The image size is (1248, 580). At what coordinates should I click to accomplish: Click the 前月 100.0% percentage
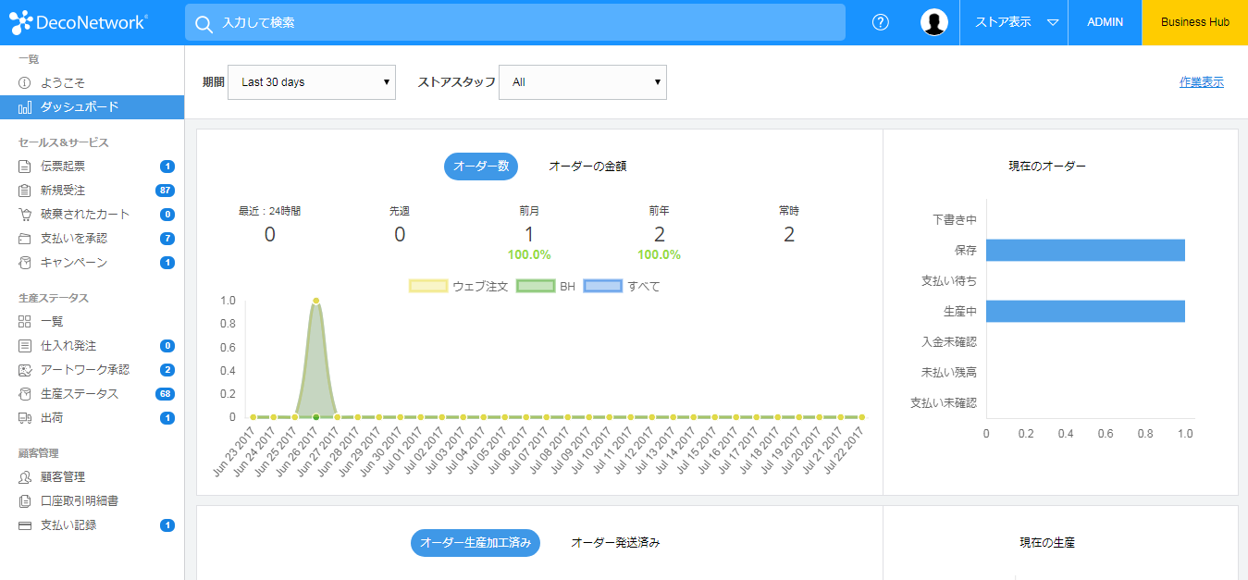[529, 254]
